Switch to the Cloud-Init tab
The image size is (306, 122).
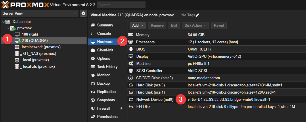click(x=108, y=50)
